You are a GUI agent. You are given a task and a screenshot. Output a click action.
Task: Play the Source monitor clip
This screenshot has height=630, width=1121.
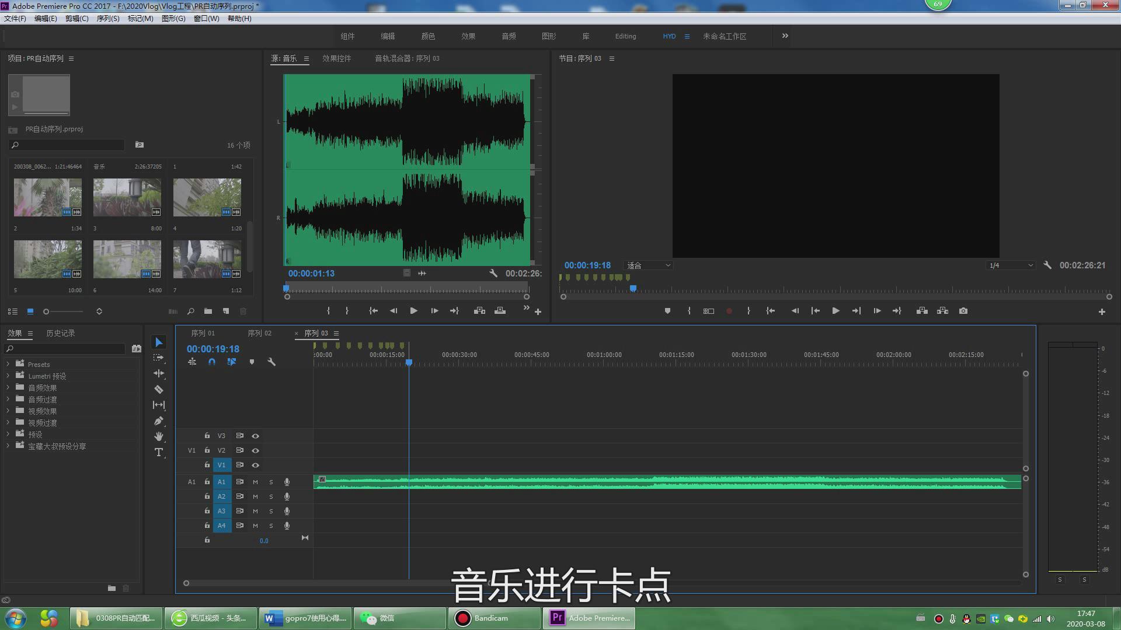tap(413, 311)
